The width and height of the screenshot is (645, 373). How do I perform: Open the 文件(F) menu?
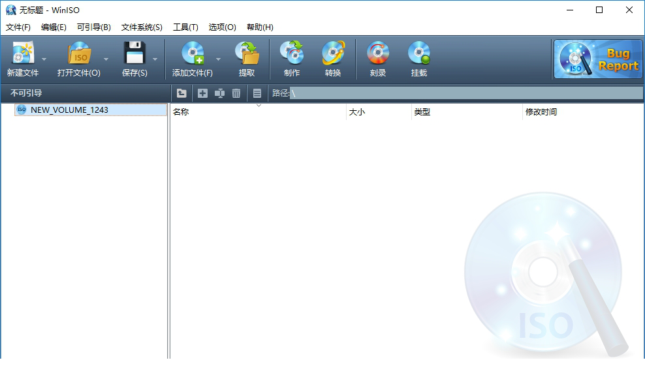click(18, 27)
